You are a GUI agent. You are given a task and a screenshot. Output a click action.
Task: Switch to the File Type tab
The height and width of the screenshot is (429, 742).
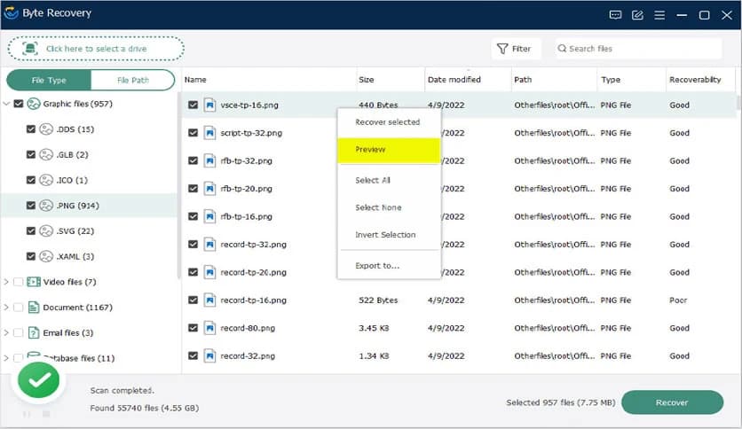(49, 81)
